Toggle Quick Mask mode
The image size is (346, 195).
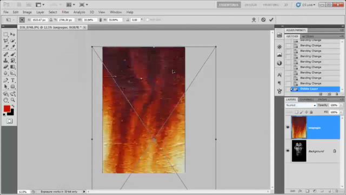point(9,121)
